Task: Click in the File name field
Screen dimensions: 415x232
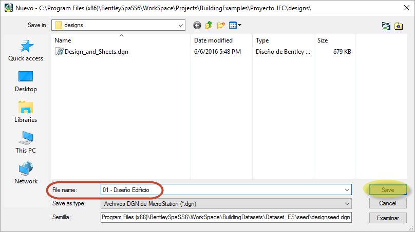Action: tap(226, 190)
